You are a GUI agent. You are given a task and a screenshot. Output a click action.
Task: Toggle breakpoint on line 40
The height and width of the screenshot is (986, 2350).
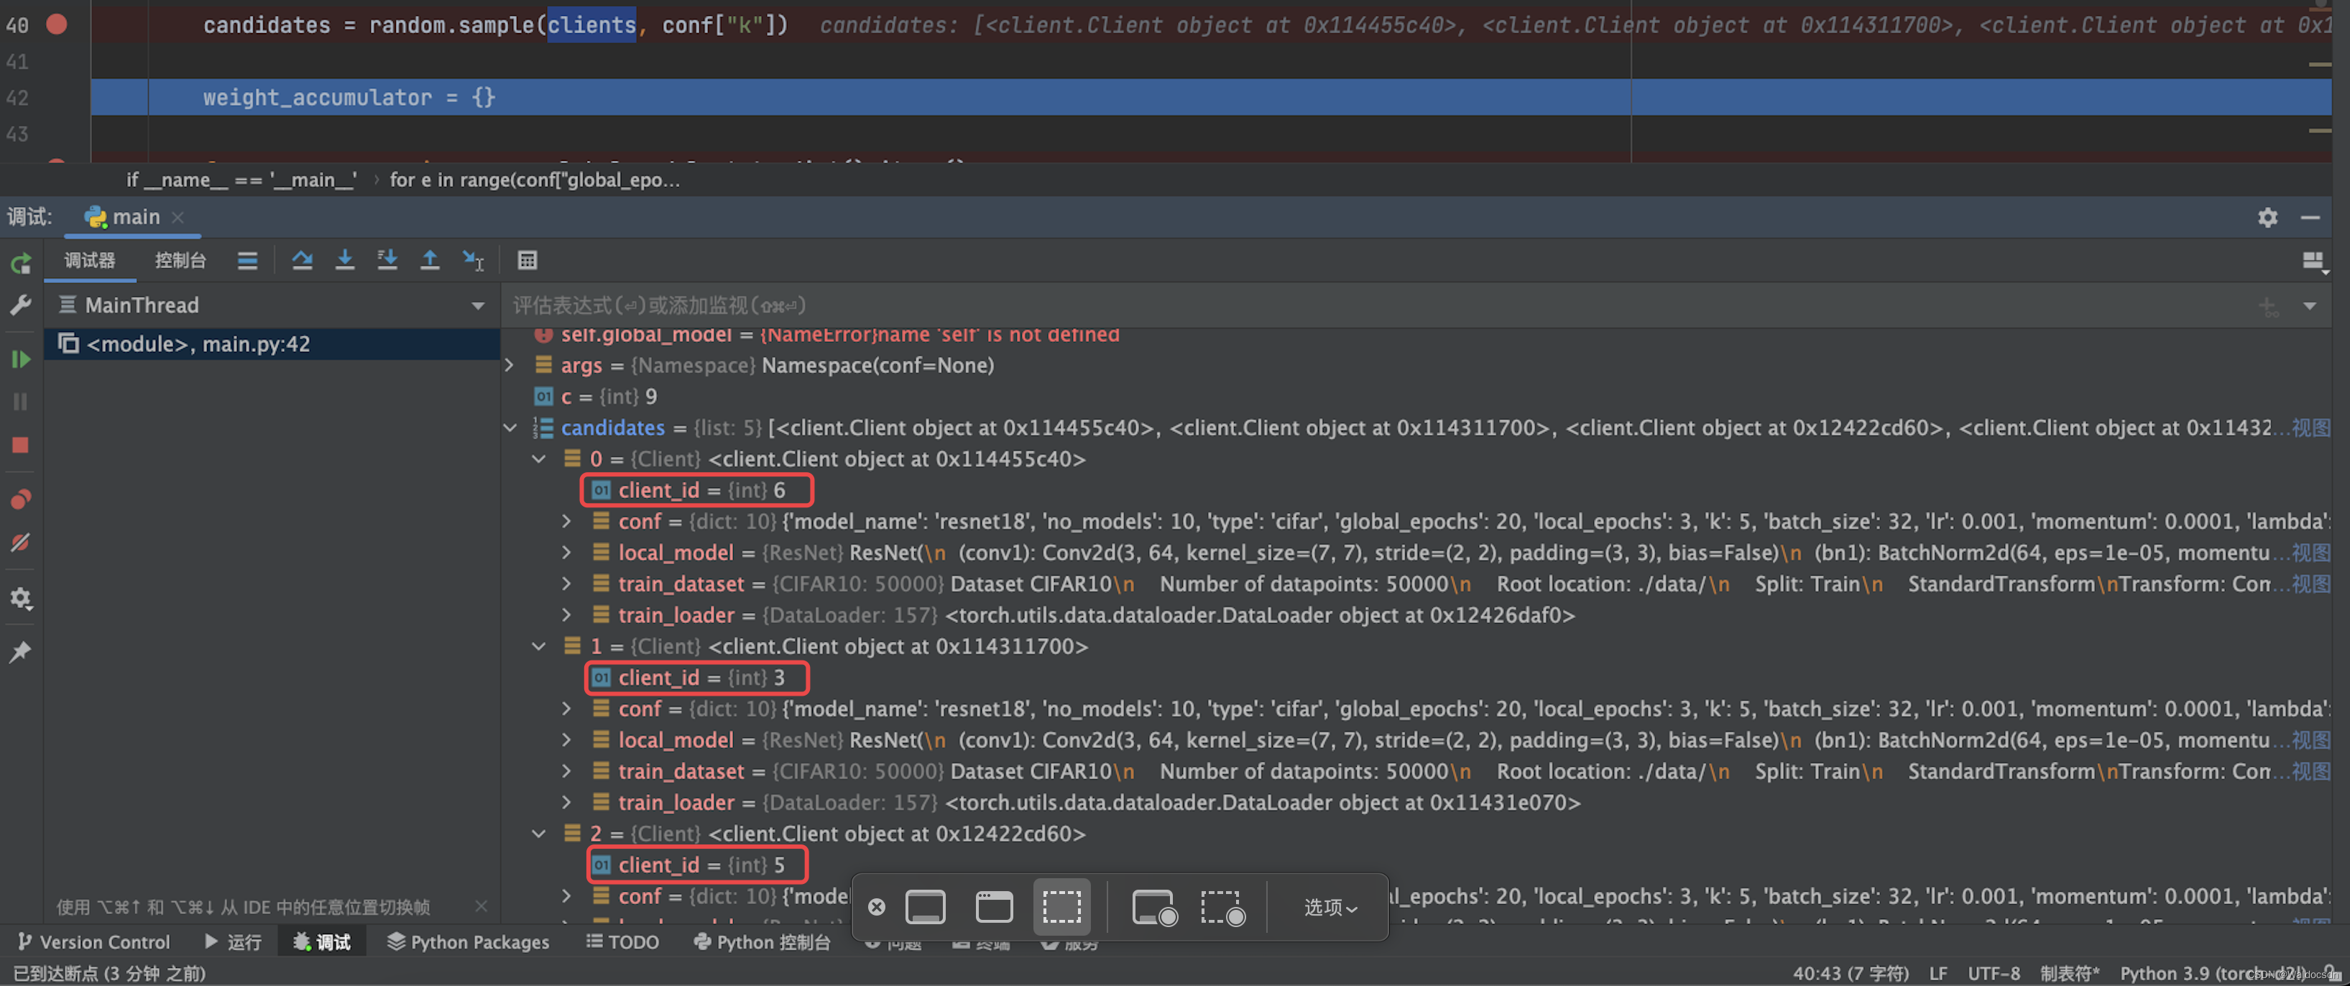[57, 24]
